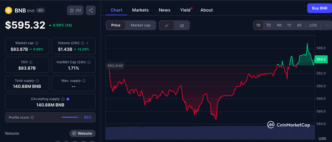Screen dimensions: 332x142
Task: Click info icon beside Total supply
Action: (x=37, y=81)
